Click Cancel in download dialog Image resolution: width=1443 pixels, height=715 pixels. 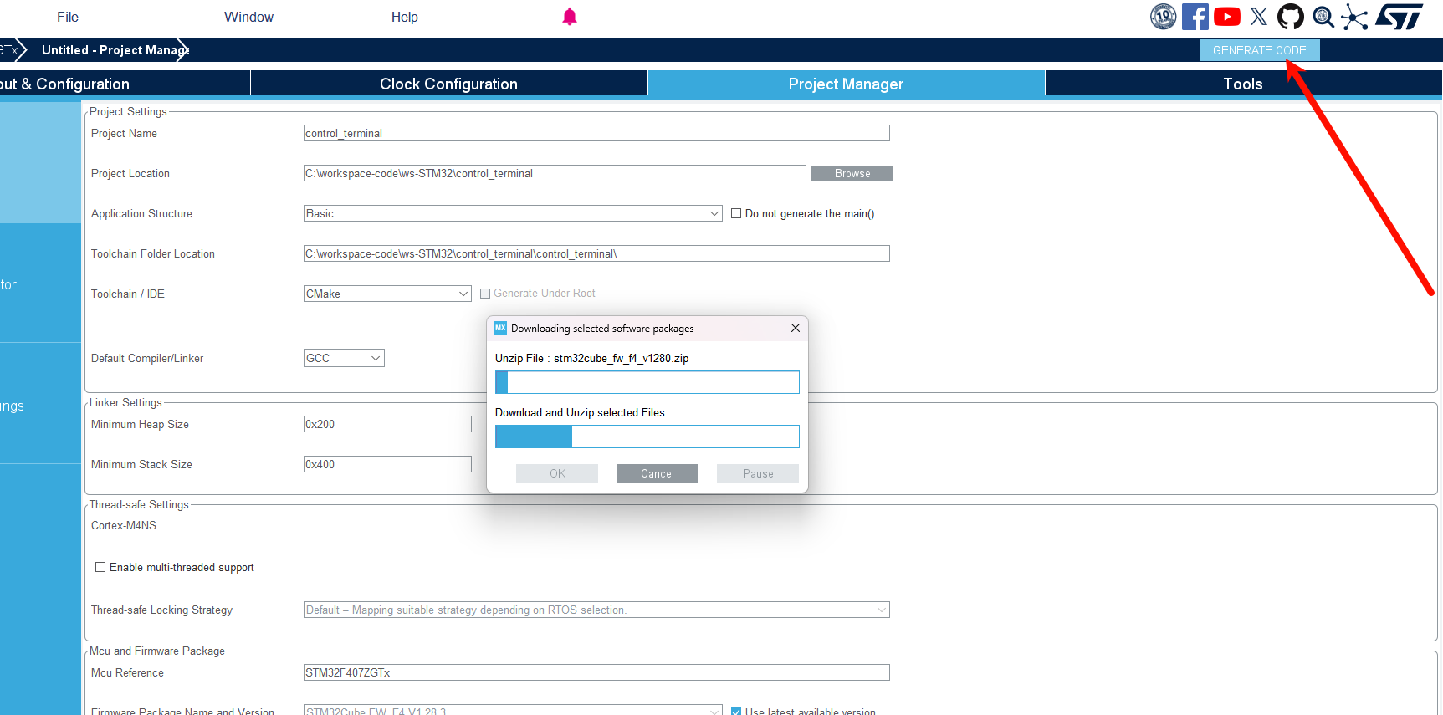[658, 473]
